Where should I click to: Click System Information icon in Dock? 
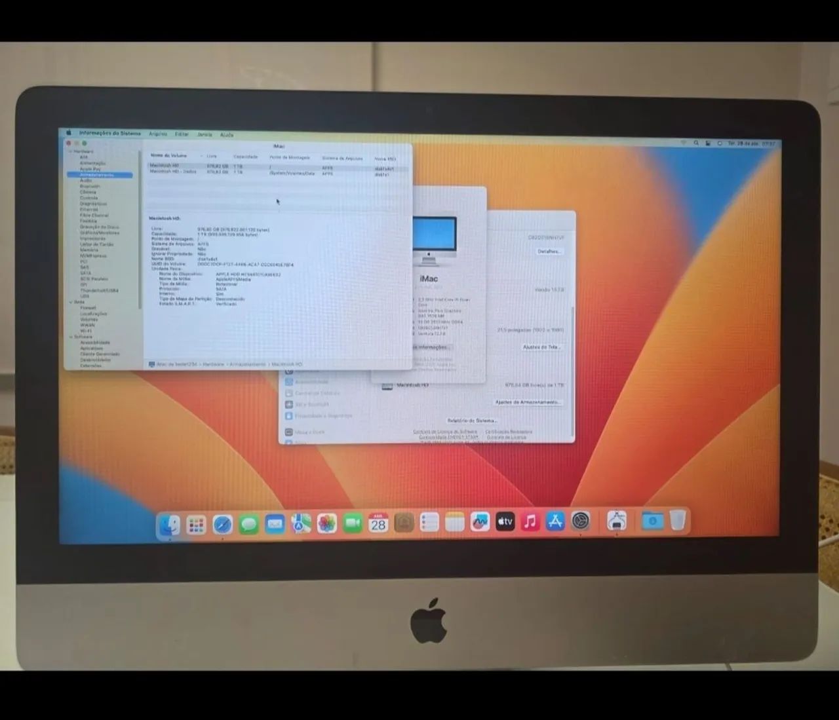pos(616,521)
